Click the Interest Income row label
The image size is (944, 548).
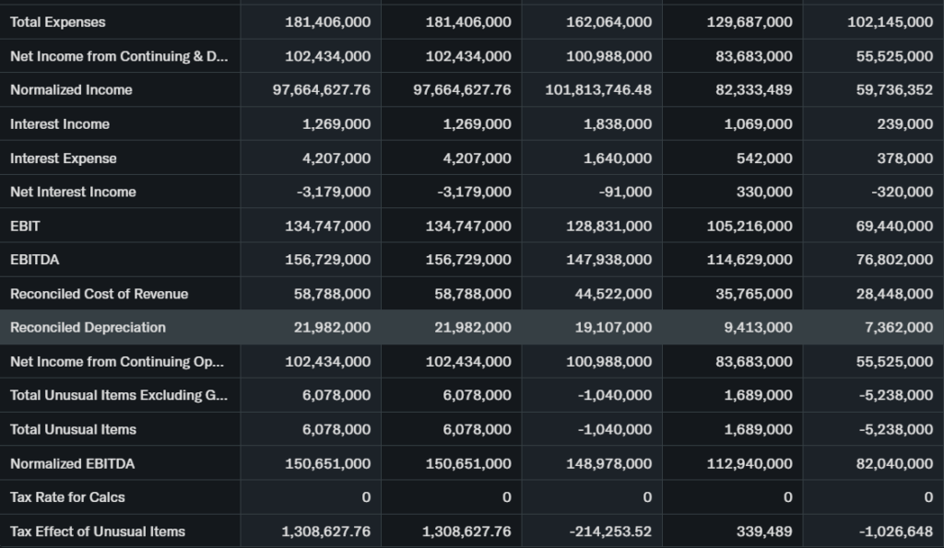(x=60, y=124)
